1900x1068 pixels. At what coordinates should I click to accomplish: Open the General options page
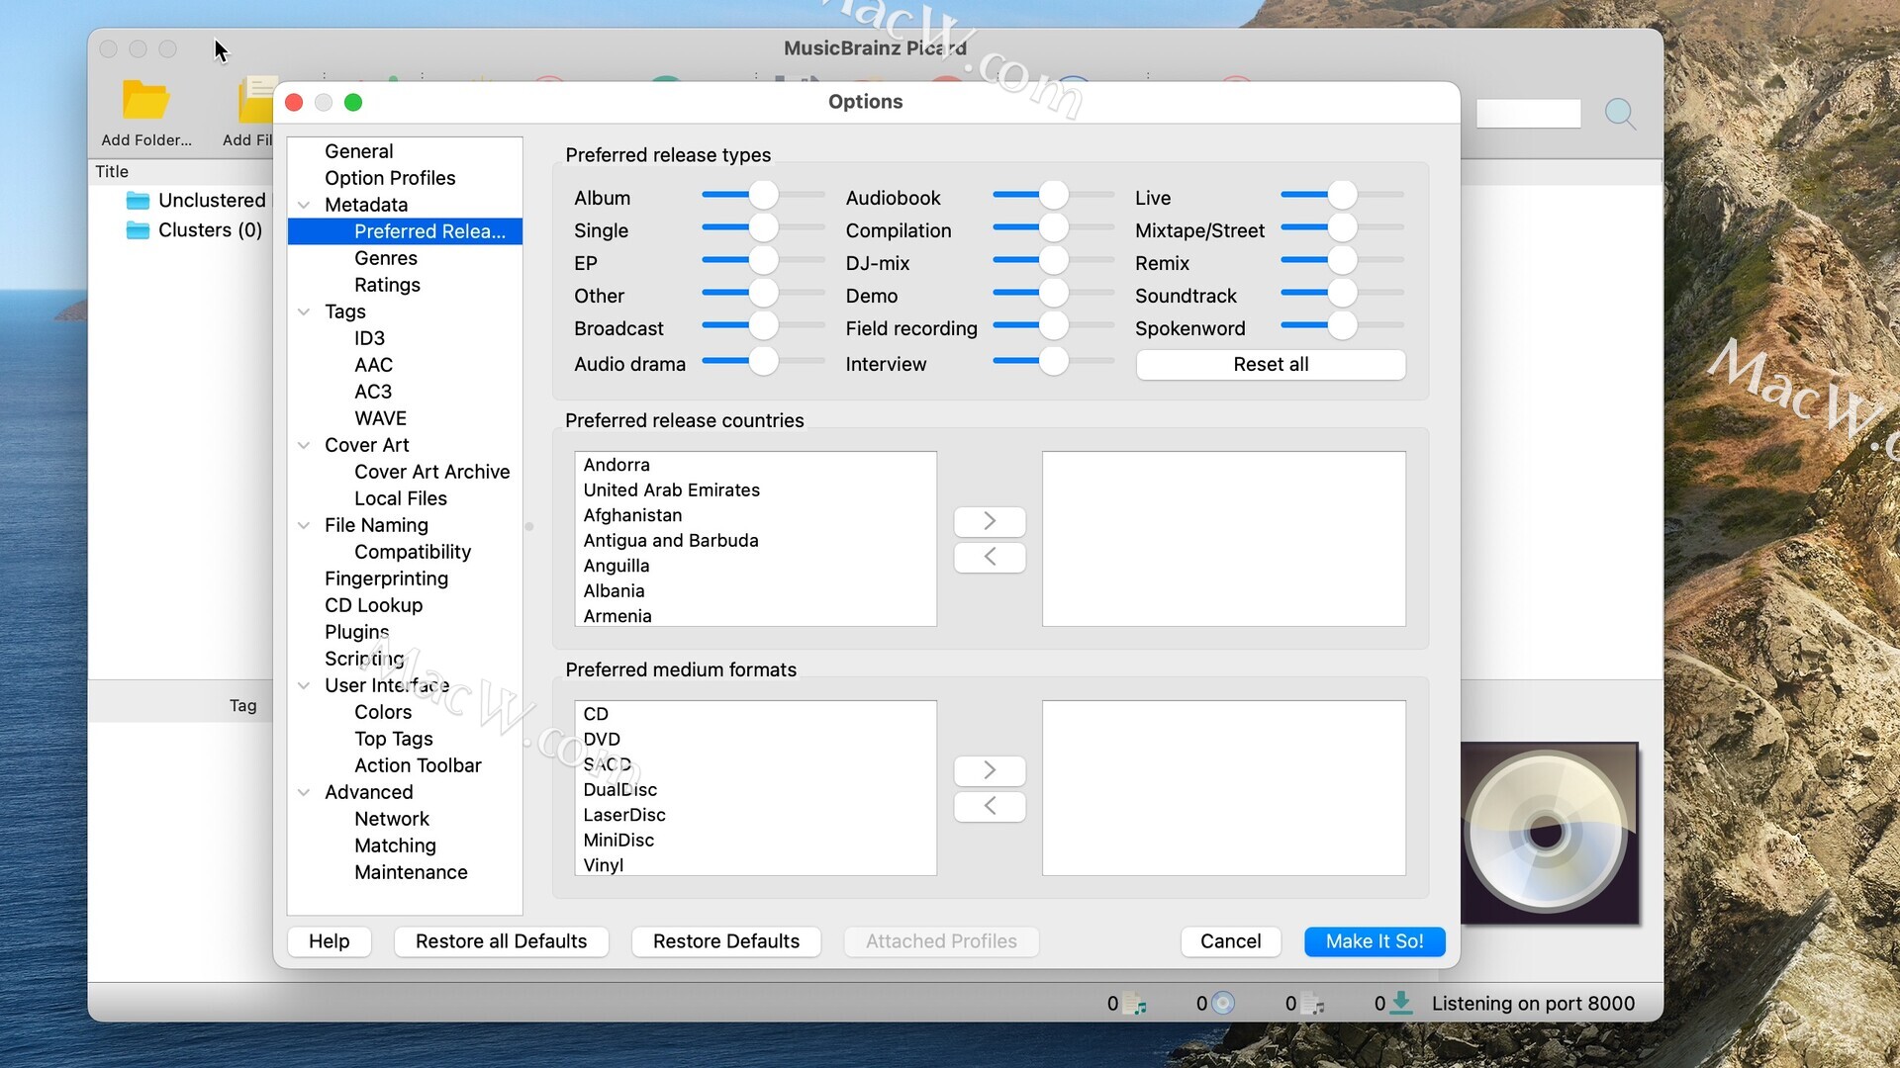358,151
